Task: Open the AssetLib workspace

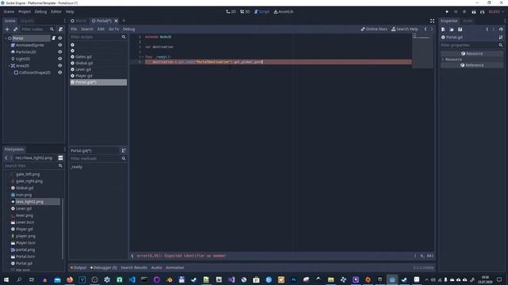Action: click(283, 12)
